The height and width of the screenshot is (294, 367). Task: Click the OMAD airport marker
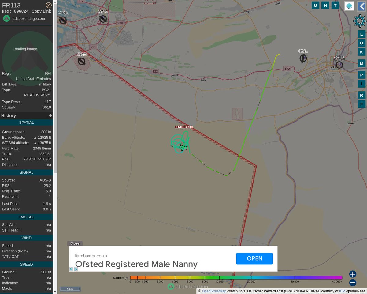tap(63, 20)
